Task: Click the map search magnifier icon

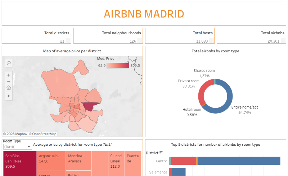Action: pos(9,63)
